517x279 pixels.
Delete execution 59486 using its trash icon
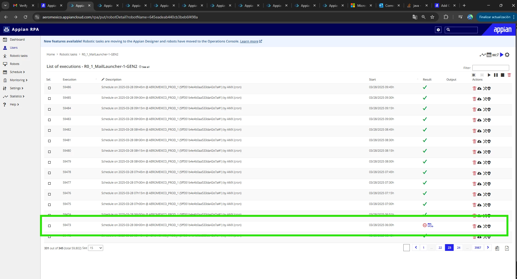point(474,88)
